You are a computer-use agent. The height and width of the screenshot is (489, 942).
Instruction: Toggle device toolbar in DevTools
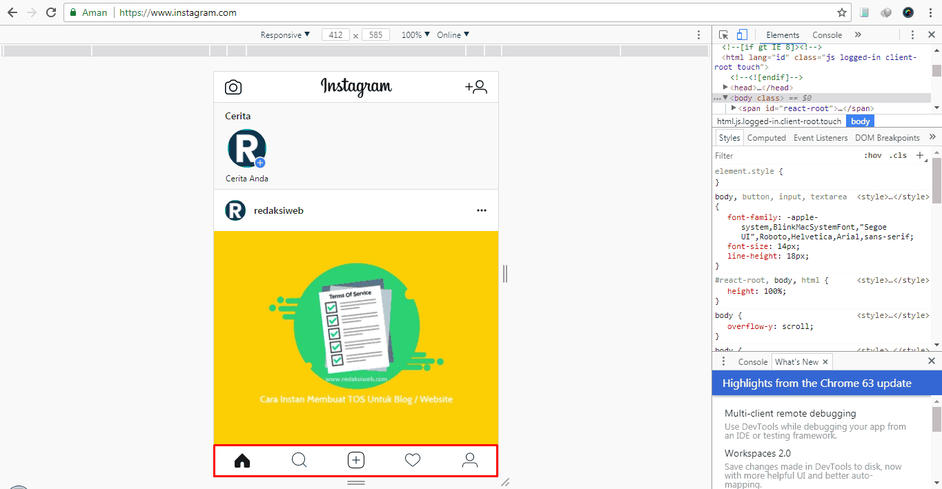[x=741, y=34]
